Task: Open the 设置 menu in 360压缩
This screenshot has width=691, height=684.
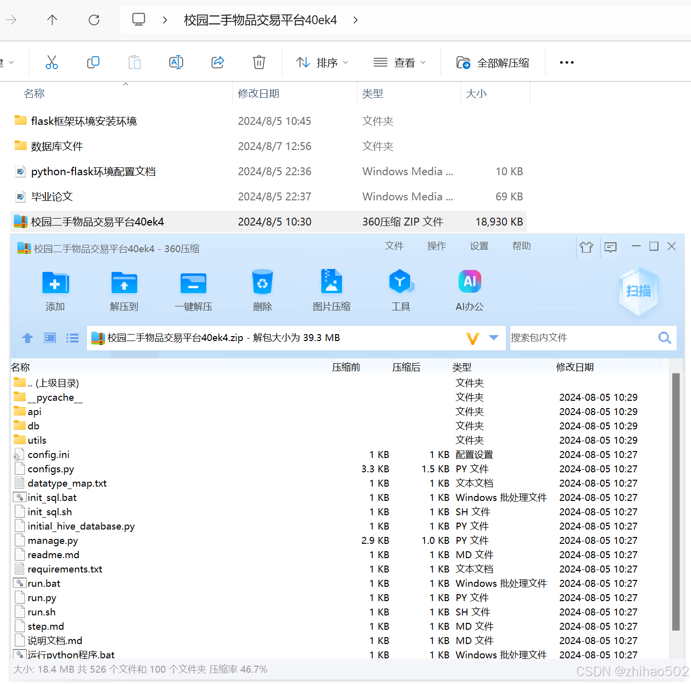Action: tap(479, 246)
